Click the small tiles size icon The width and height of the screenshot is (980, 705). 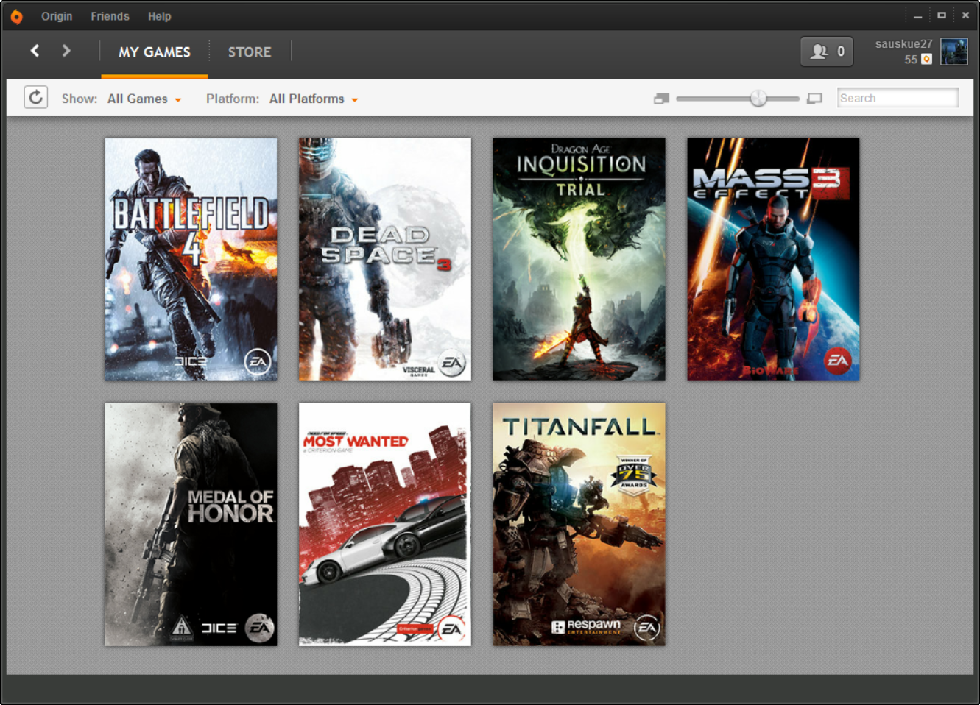[x=661, y=98]
